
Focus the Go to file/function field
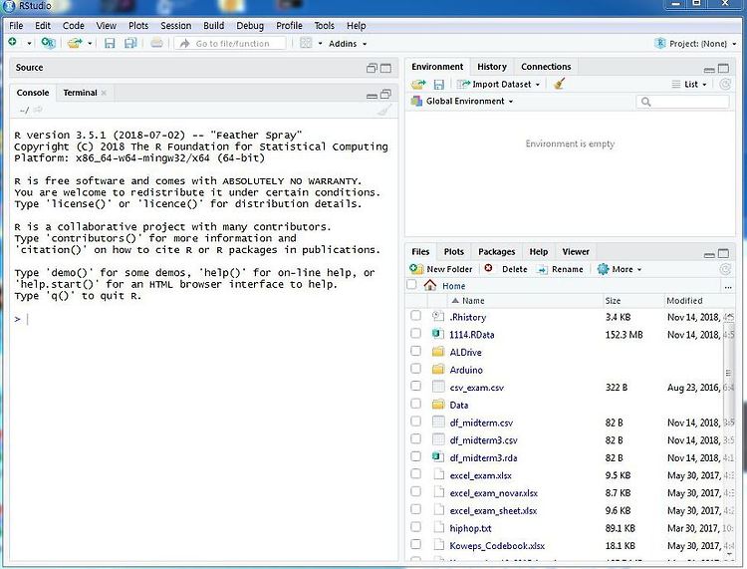pos(231,44)
